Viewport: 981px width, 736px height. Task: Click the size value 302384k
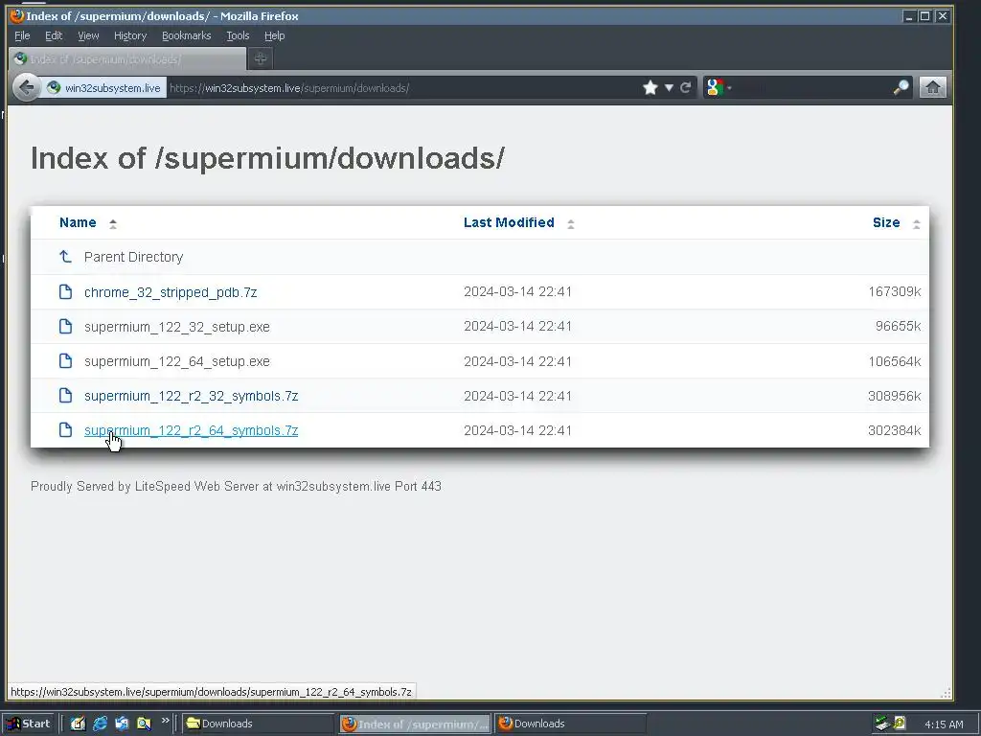(894, 430)
